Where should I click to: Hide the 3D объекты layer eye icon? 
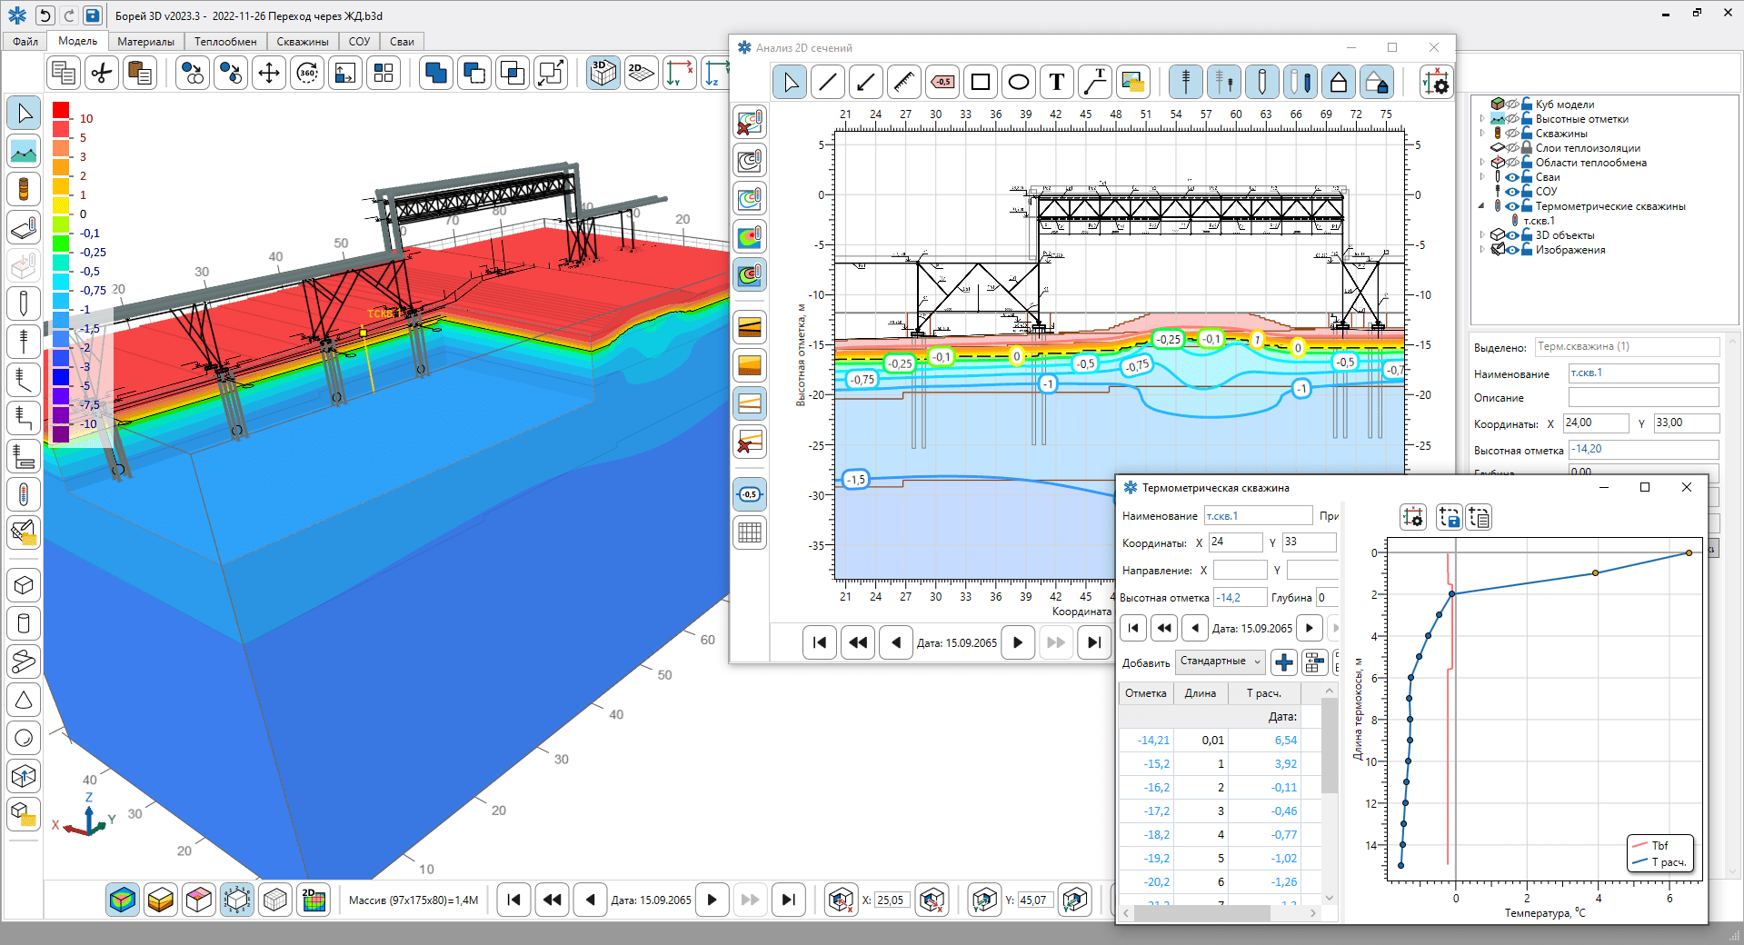pos(1512,235)
